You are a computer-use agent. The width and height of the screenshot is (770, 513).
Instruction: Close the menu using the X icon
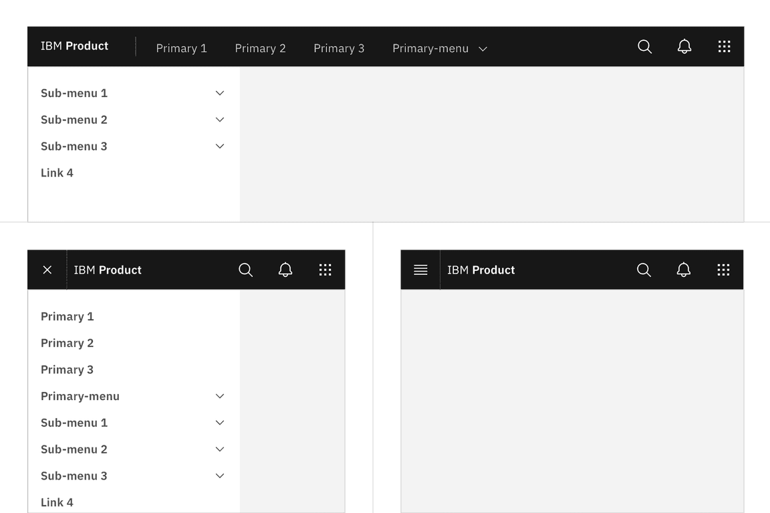(47, 270)
